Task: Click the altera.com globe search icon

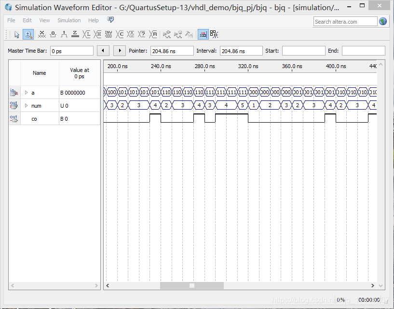Action: tap(383, 22)
